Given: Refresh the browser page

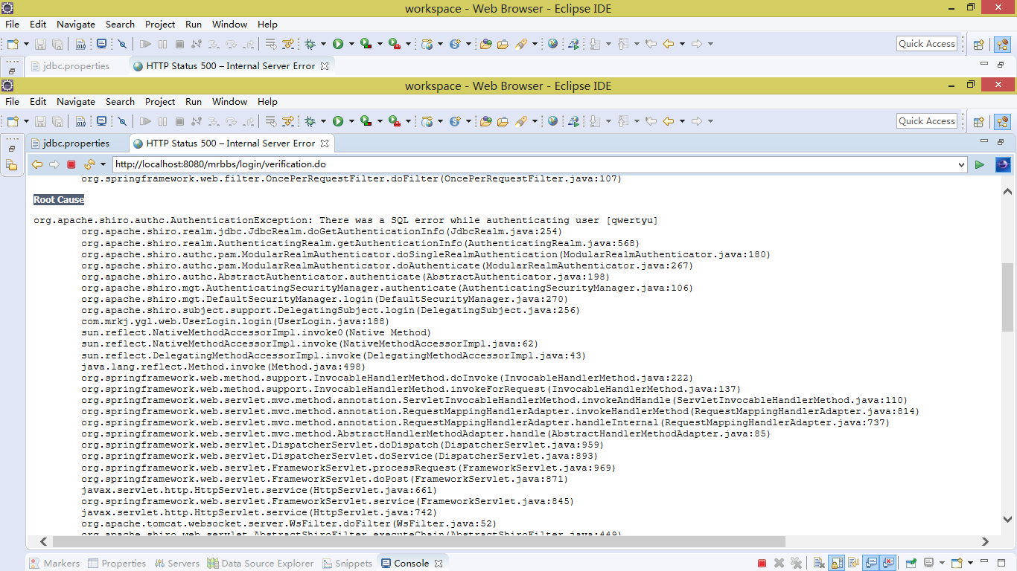Looking at the screenshot, I should coord(89,164).
